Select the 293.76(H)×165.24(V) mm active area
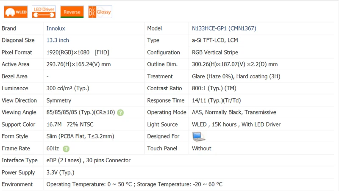Image resolution: width=339 pixels, height=191 pixels. click(78, 64)
